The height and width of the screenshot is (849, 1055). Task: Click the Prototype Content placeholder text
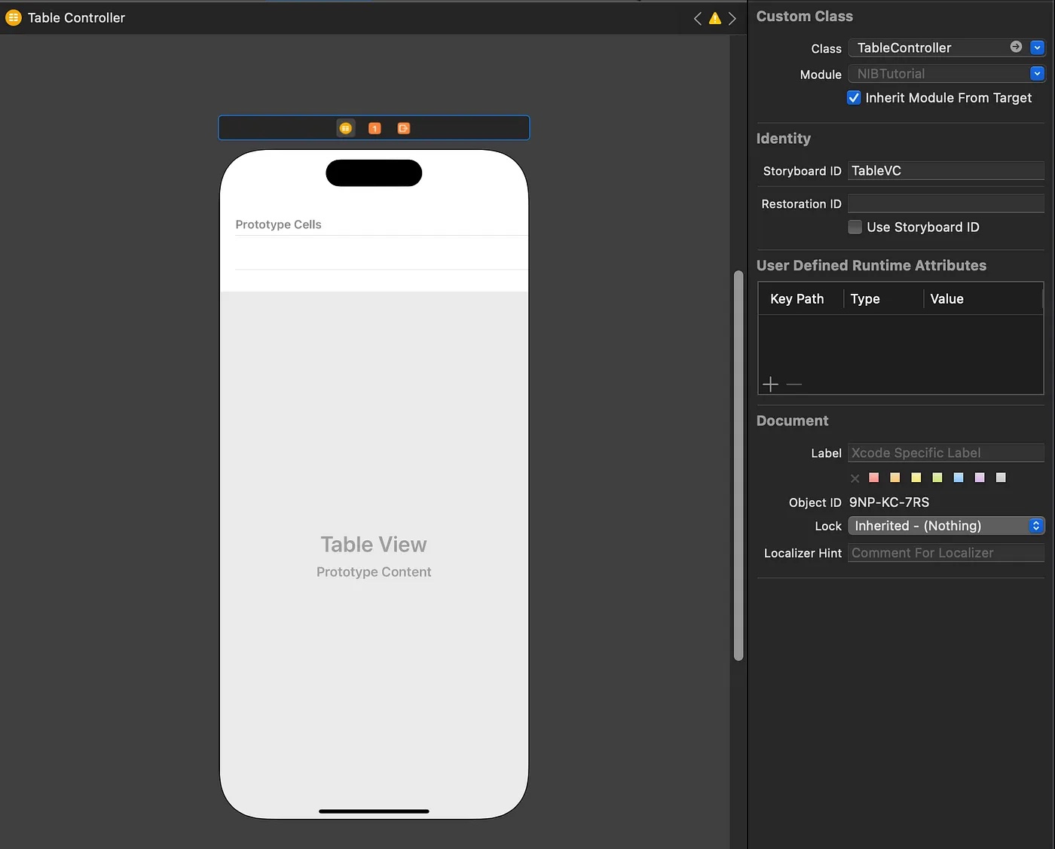374,572
